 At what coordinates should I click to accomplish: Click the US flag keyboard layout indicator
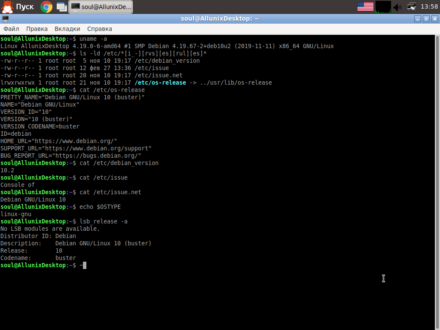[x=365, y=7]
